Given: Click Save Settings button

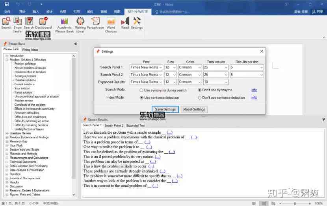Looking at the screenshot, I should click(165, 109).
